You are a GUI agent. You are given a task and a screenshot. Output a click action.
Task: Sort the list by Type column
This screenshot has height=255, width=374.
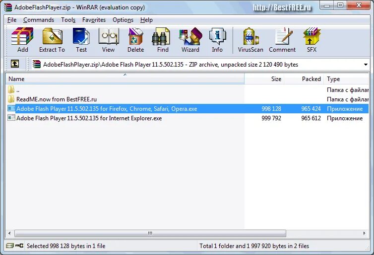click(x=346, y=79)
